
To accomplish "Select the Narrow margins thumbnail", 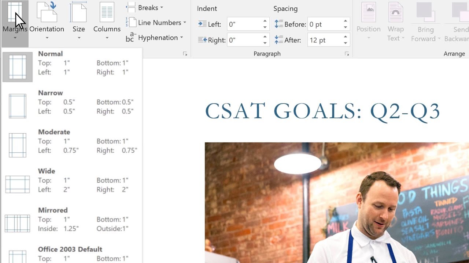I will (x=18, y=106).
